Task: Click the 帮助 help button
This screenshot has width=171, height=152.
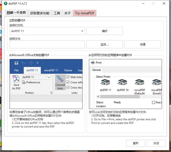Action: click(x=136, y=143)
